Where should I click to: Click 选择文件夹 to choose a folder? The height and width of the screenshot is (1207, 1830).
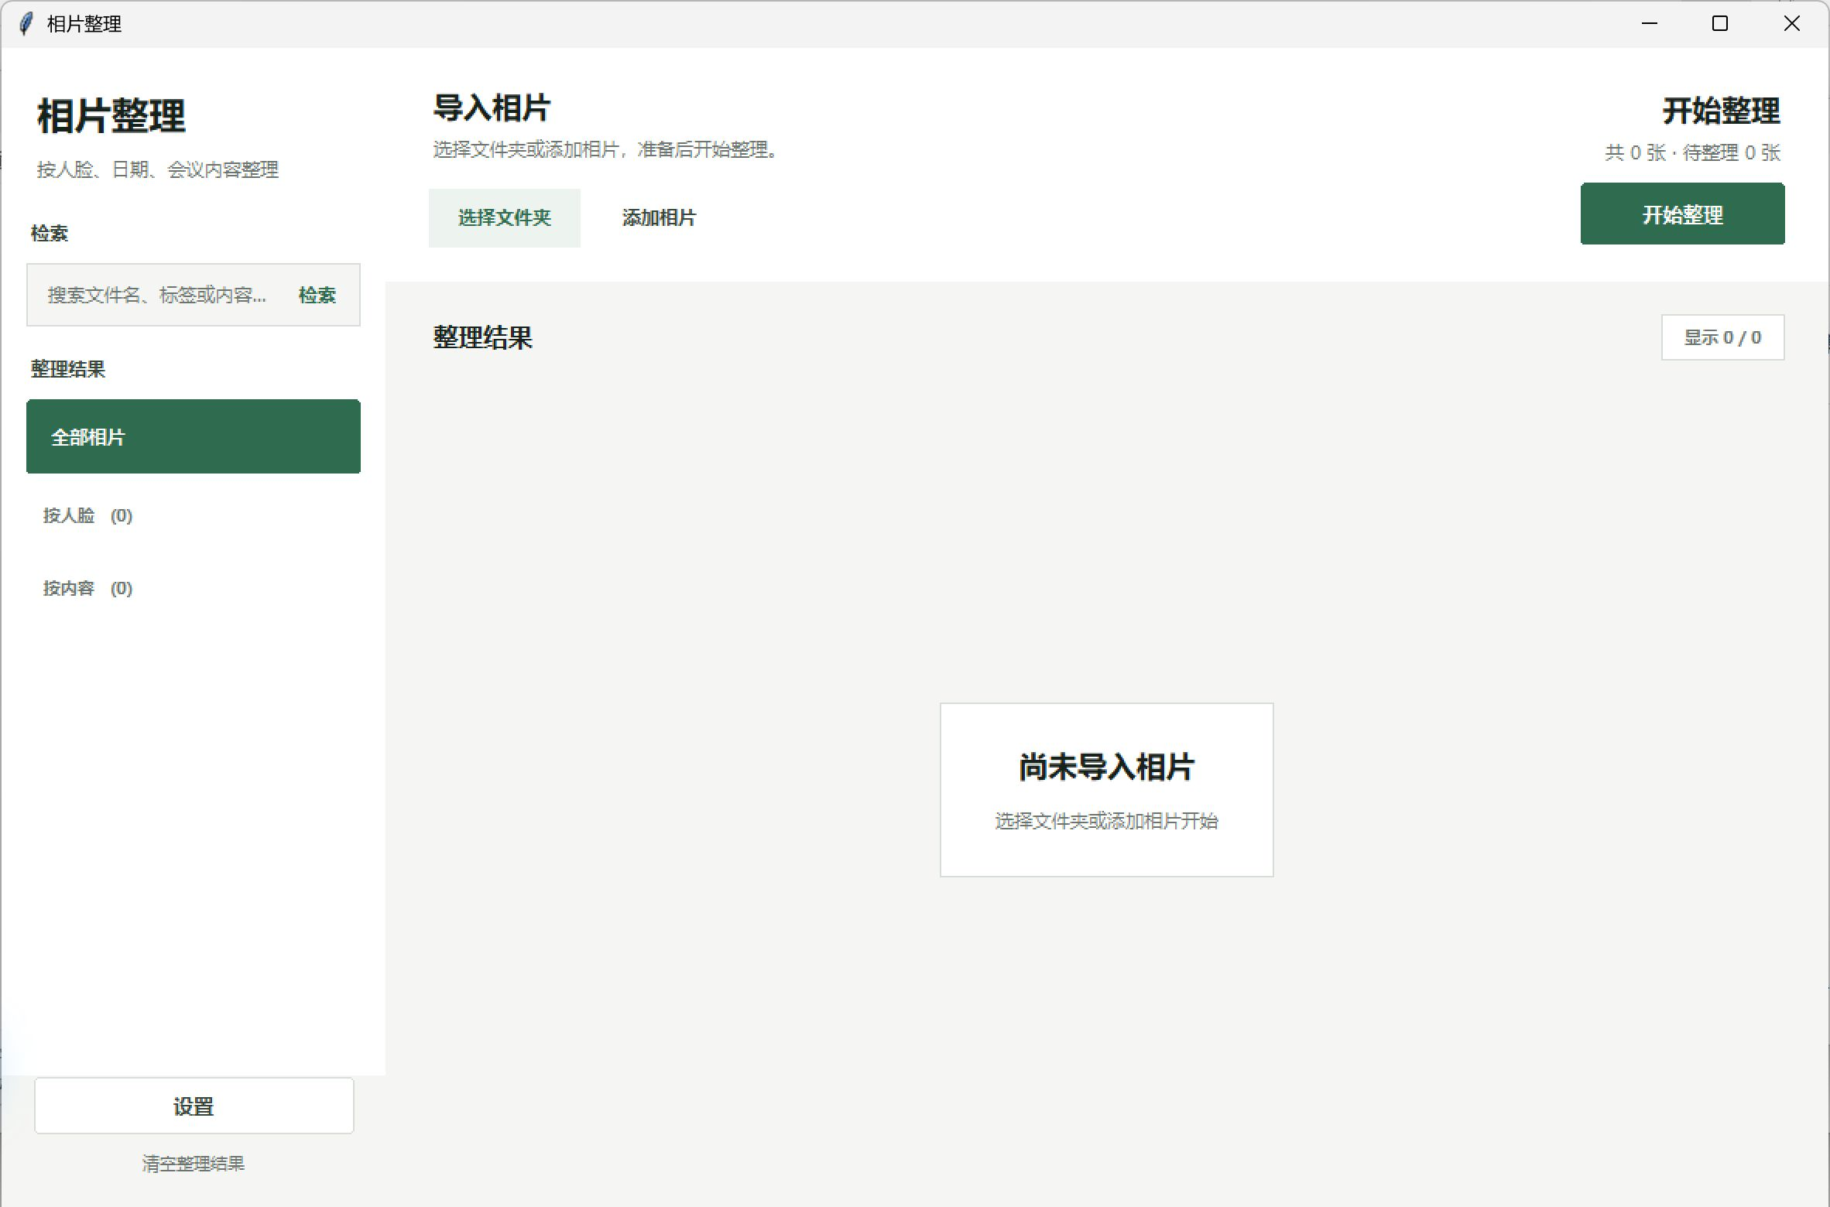click(504, 218)
